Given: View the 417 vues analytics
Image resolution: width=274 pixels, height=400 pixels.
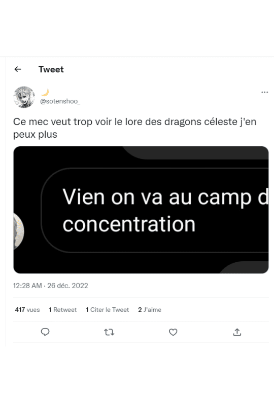Looking at the screenshot, I should click(x=27, y=310).
